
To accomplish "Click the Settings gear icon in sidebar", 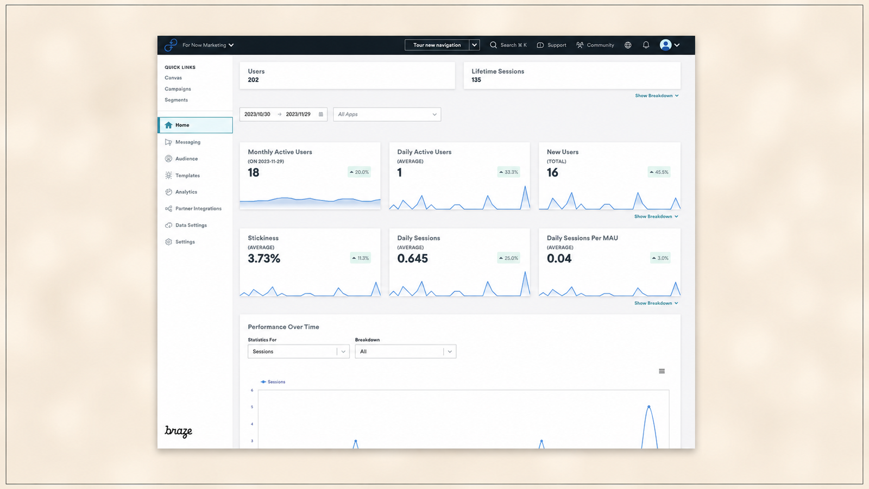I will (x=168, y=242).
